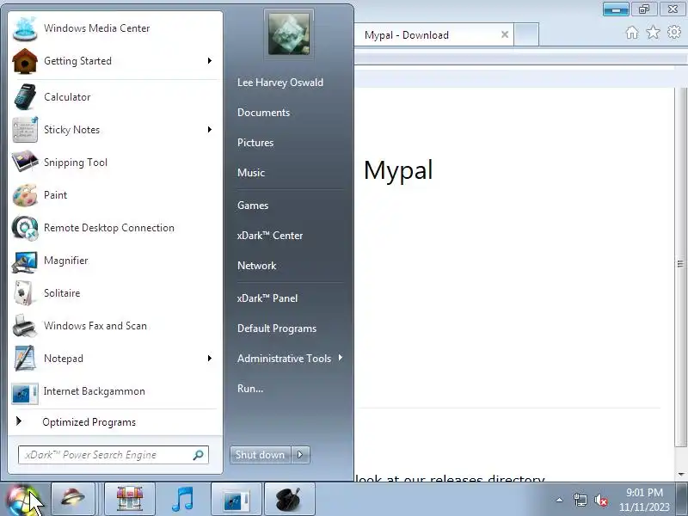Open Music from Start menu
Viewport: 688px width, 516px height.
coord(251,173)
